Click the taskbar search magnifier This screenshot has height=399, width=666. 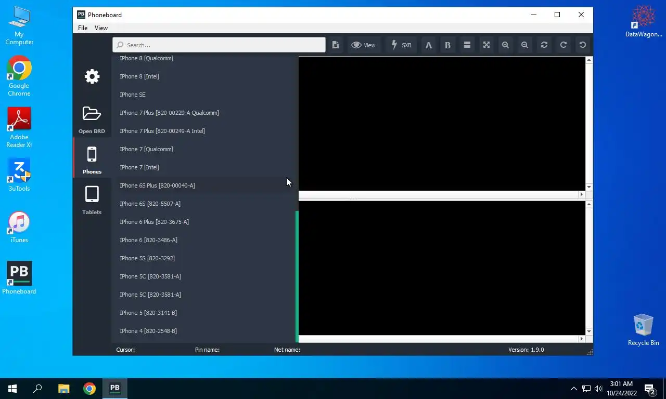click(x=37, y=388)
